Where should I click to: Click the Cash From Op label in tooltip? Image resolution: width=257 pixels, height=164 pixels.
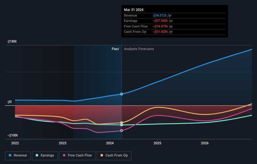[x=135, y=32]
